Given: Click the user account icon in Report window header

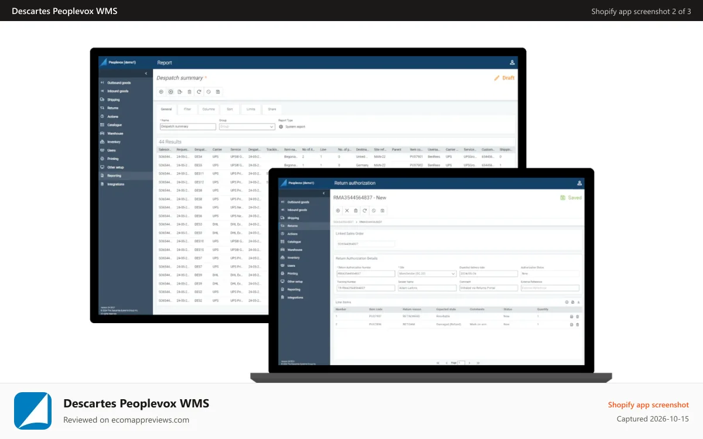Looking at the screenshot, I should coord(512,63).
